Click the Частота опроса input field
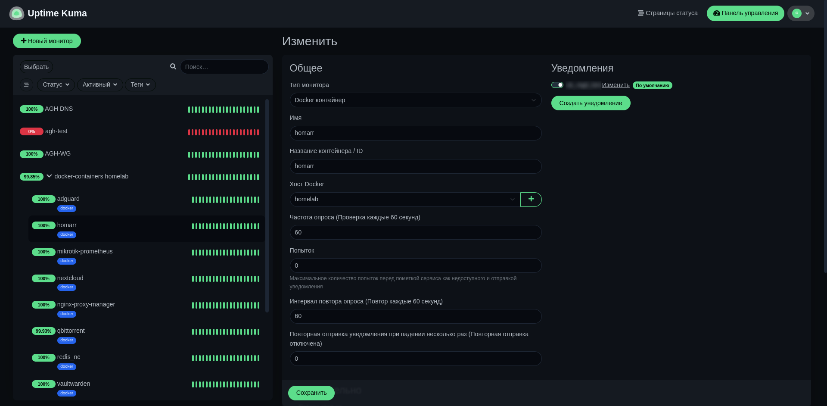The image size is (827, 406). pyautogui.click(x=416, y=232)
